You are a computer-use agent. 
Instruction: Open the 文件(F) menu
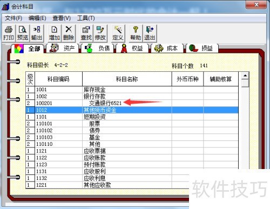(x=13, y=18)
